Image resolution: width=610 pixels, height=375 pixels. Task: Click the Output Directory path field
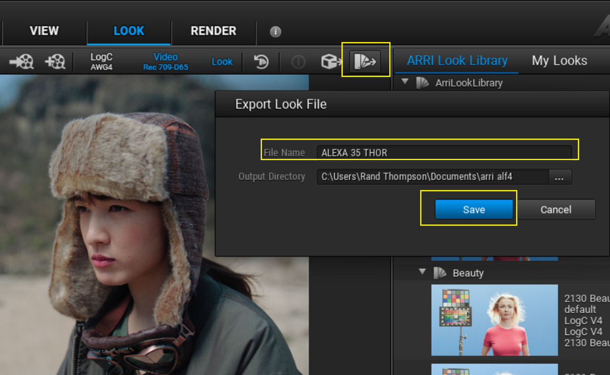(x=433, y=177)
